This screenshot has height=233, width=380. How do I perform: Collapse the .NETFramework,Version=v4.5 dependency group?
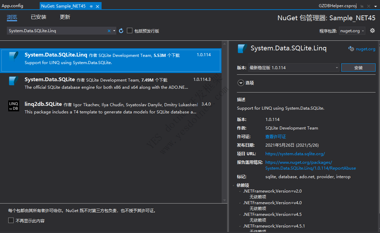click(240, 214)
